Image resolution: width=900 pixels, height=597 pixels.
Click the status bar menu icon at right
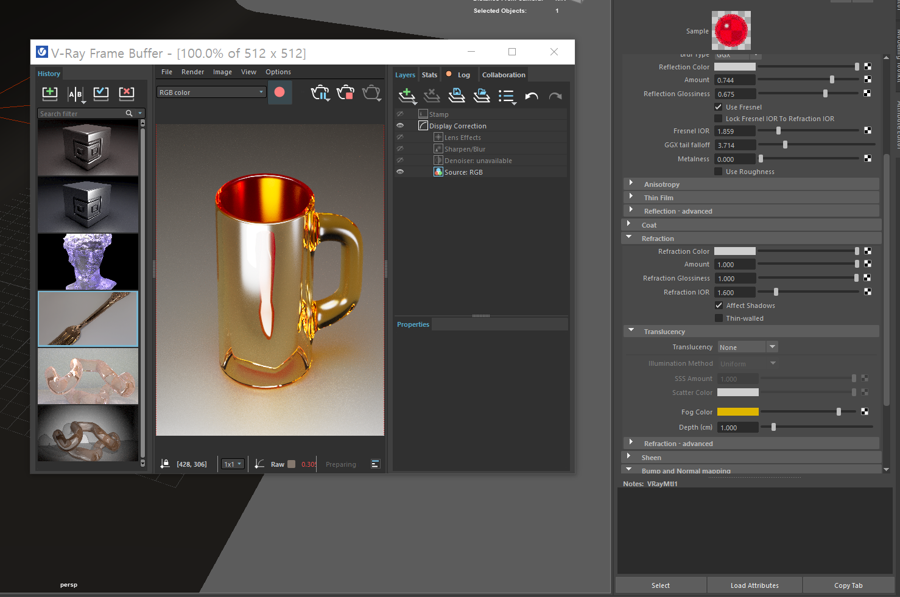point(375,464)
